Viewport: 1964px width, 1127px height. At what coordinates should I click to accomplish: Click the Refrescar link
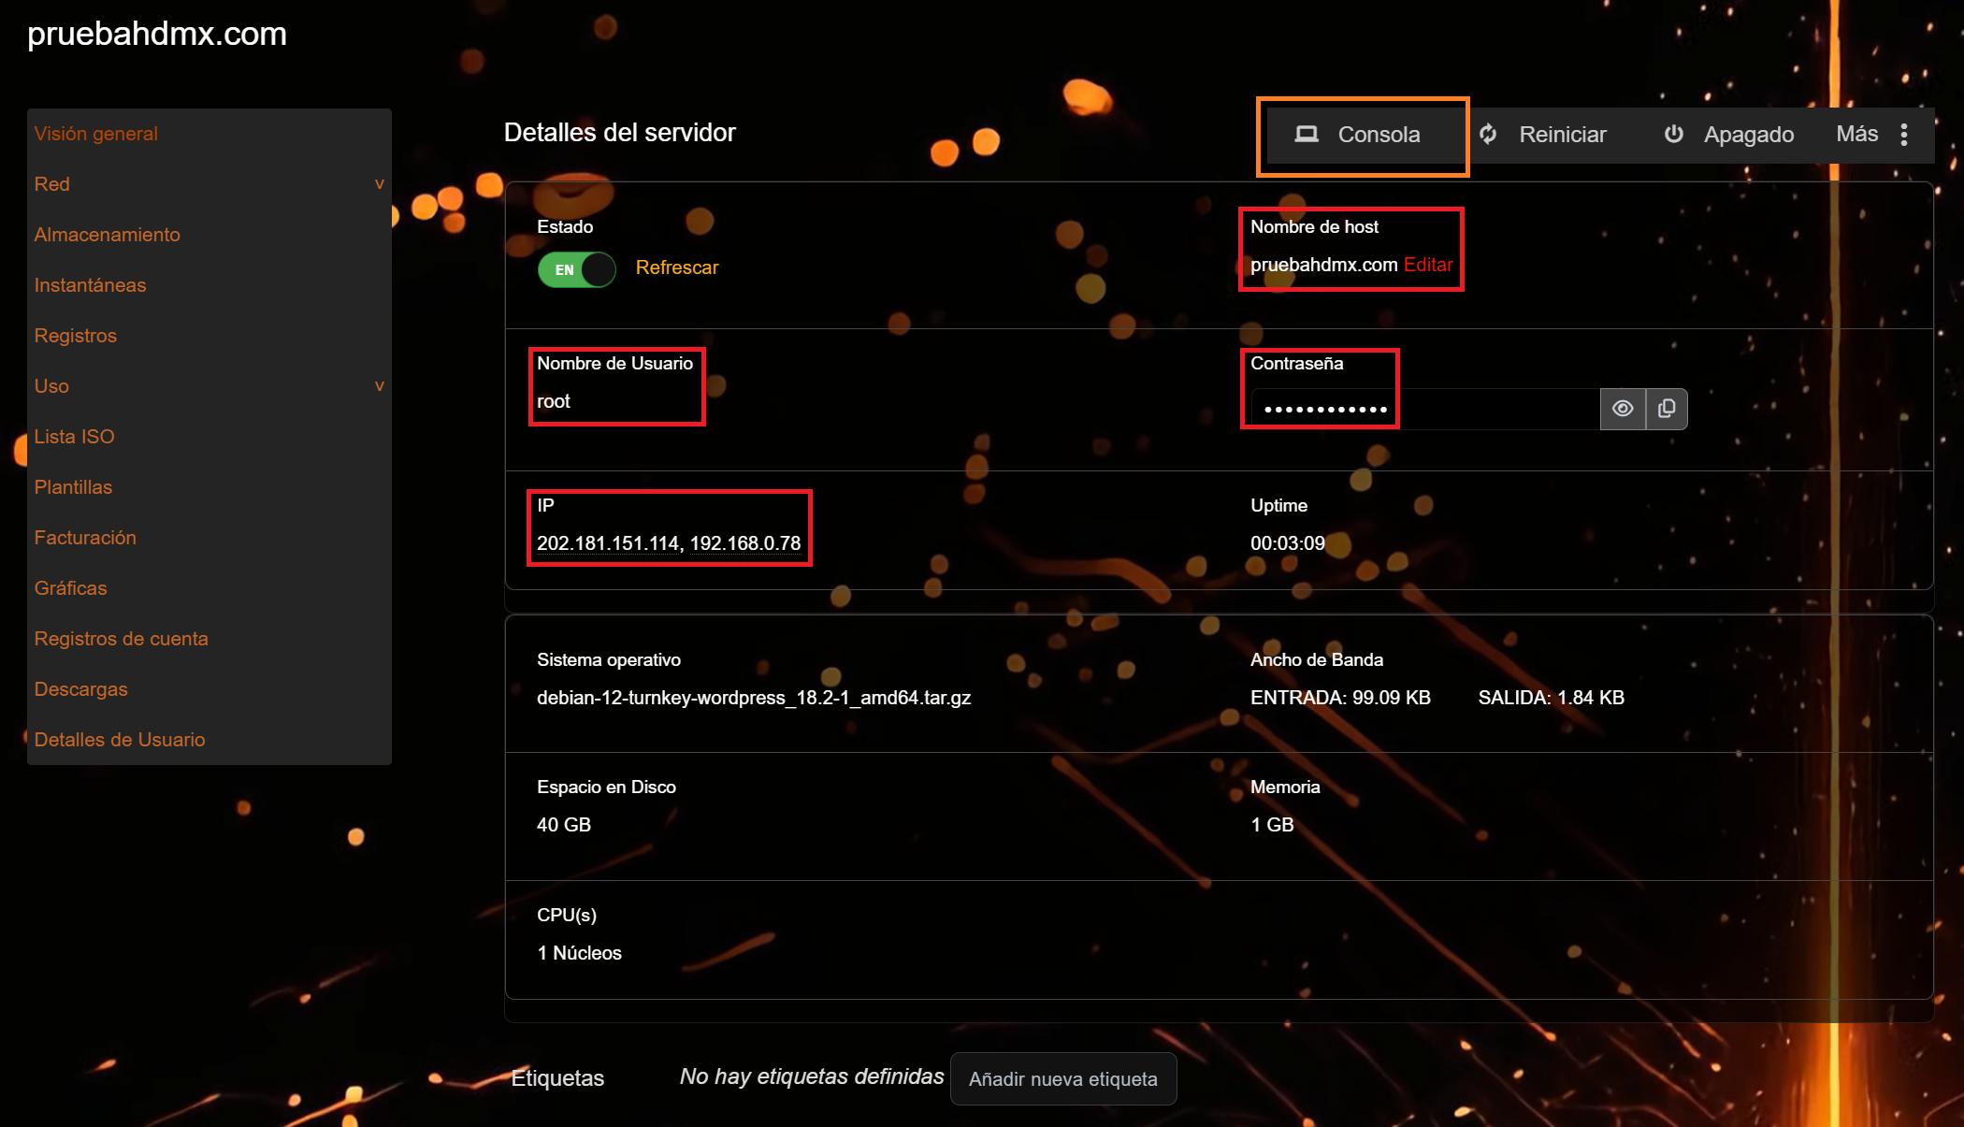[677, 267]
